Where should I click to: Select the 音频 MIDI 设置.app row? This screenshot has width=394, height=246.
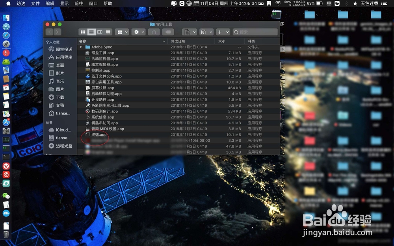(178, 129)
